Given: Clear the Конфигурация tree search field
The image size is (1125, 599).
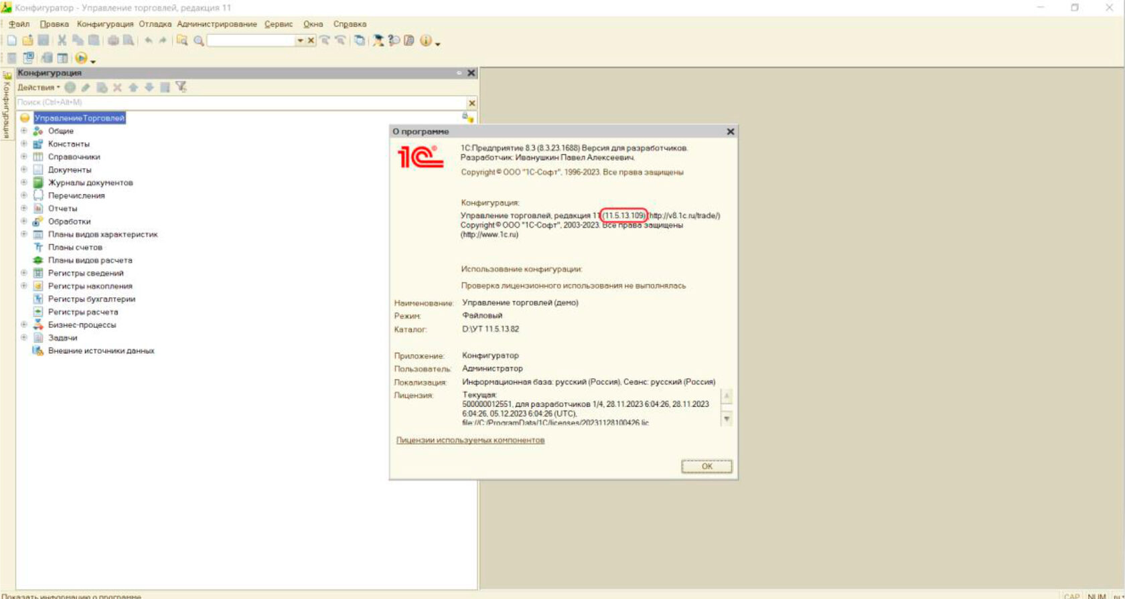Looking at the screenshot, I should [x=471, y=103].
